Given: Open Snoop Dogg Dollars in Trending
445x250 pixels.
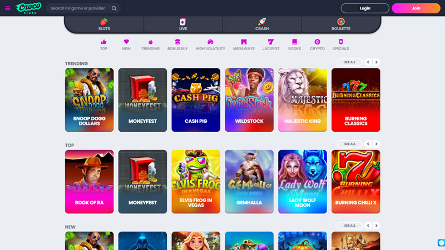Looking at the screenshot, I should click(x=89, y=100).
